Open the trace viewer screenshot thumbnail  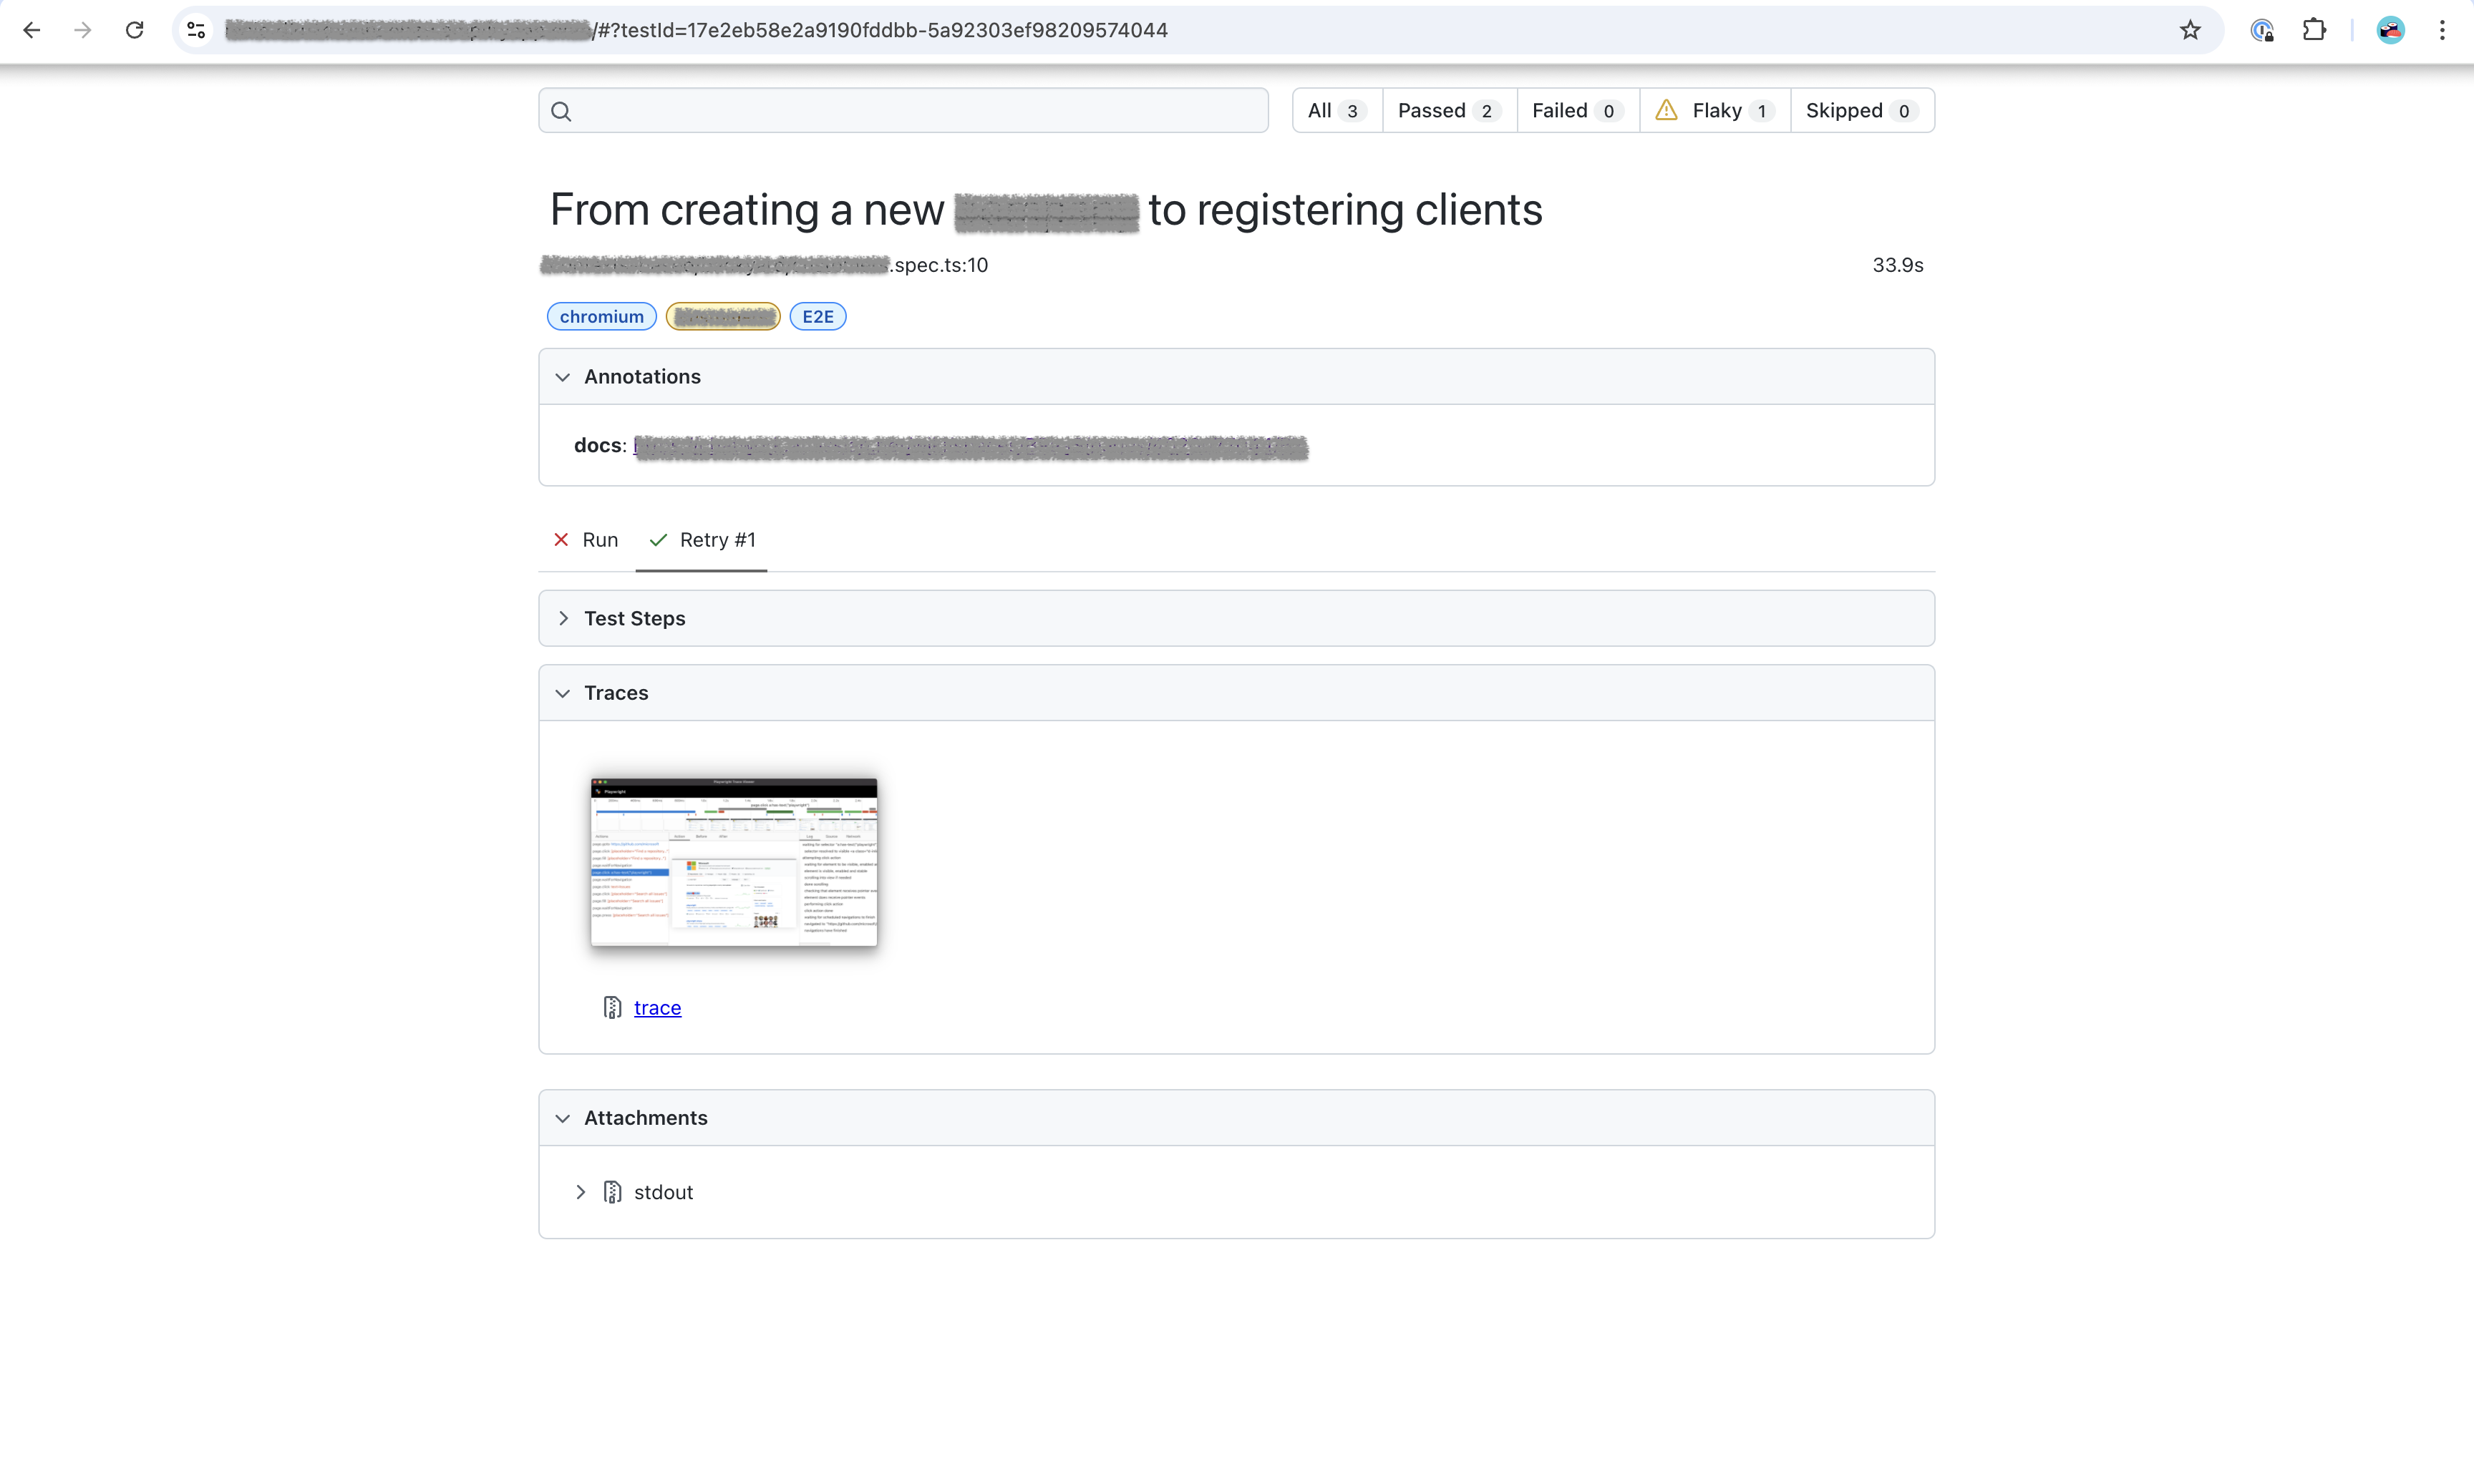[733, 862]
